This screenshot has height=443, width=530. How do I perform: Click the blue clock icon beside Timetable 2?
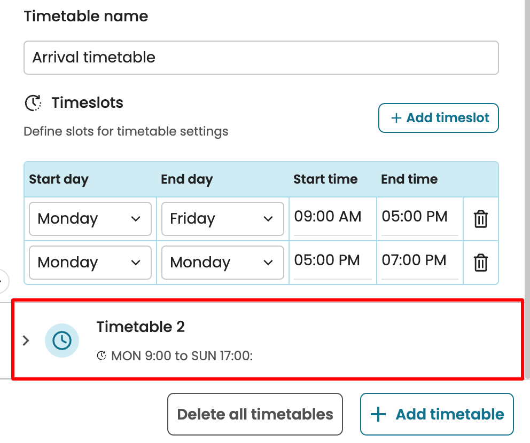click(62, 341)
